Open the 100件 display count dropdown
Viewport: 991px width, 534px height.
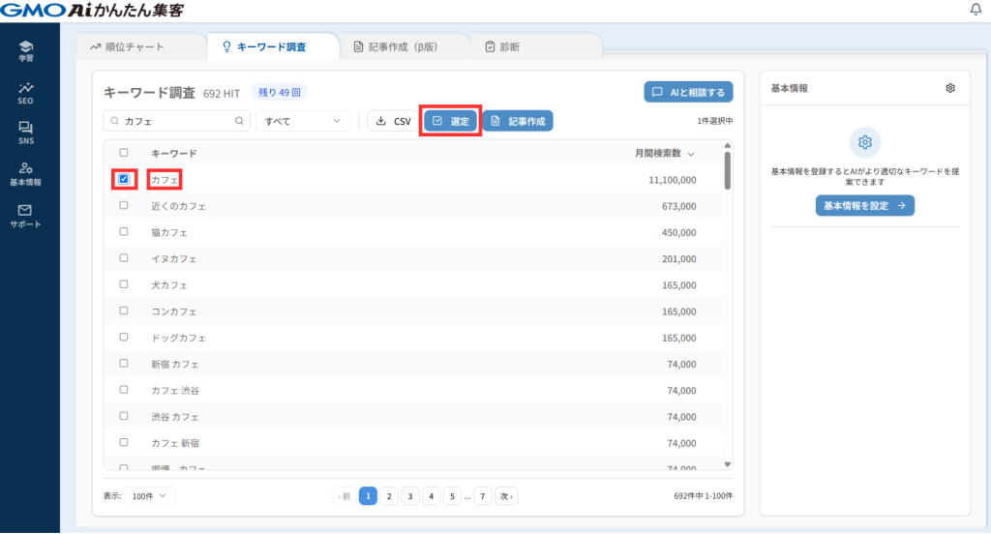pyautogui.click(x=150, y=495)
